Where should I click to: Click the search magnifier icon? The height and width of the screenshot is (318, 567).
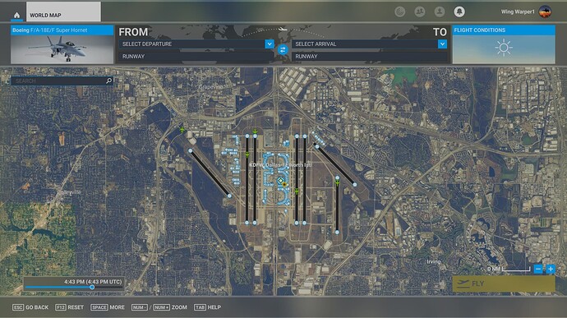coord(108,81)
